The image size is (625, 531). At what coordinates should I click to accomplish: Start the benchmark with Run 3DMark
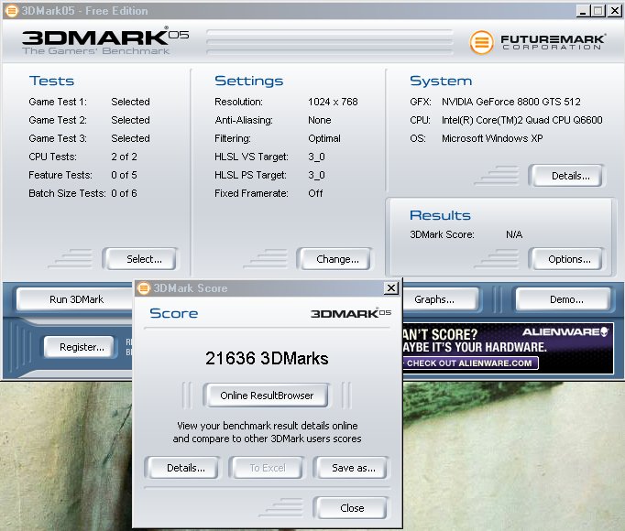[x=76, y=299]
